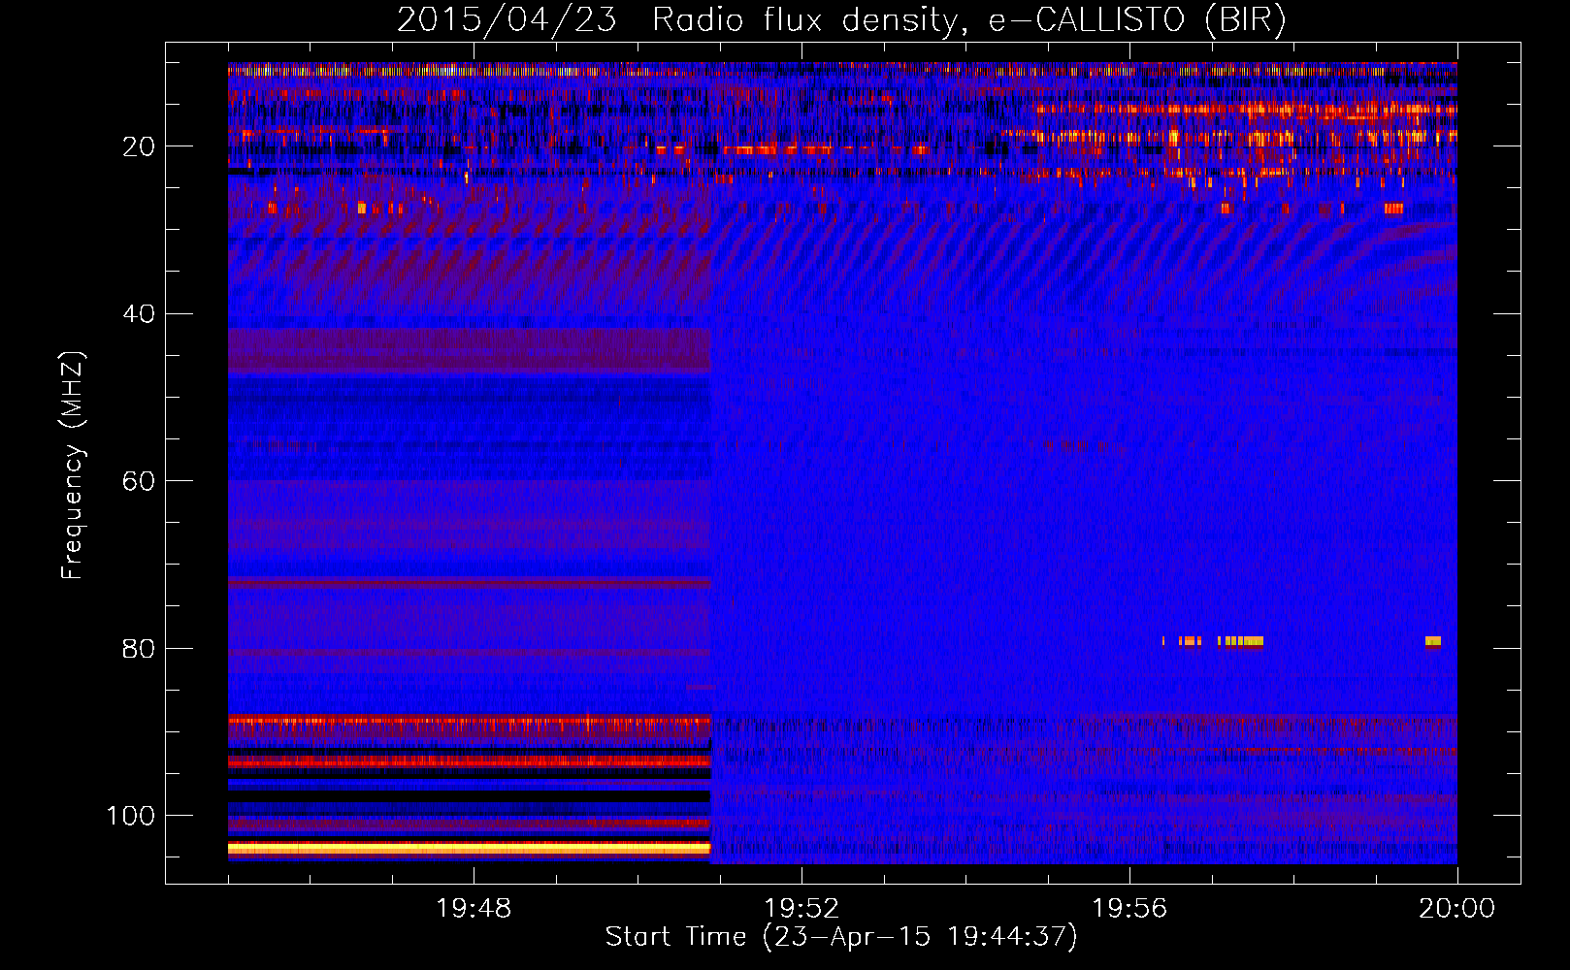Screen dimensions: 1570x970
Task: Click the 40 MHz frequency tick label
Action: (x=139, y=314)
